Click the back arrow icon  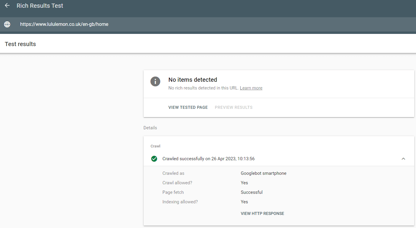(x=7, y=6)
